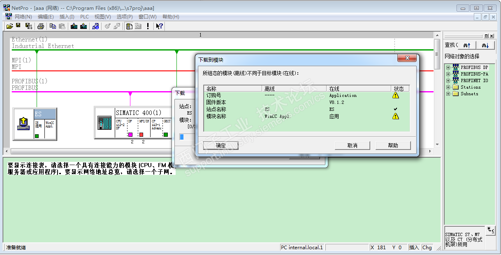Click the Open project folder icon in the toolbar
This screenshot has height=255, width=501.
(9, 26)
